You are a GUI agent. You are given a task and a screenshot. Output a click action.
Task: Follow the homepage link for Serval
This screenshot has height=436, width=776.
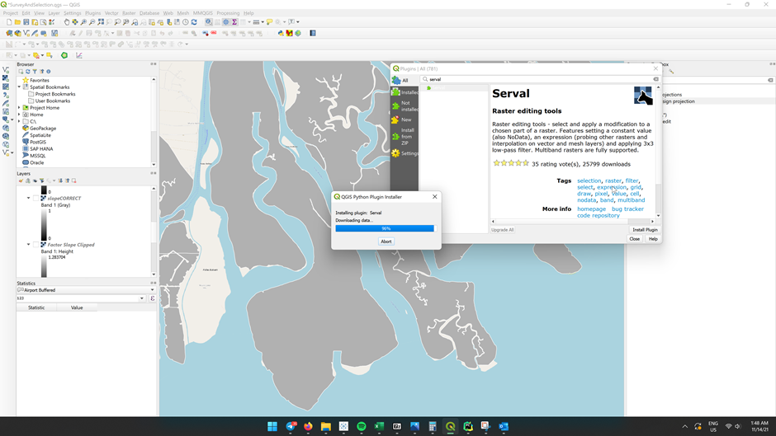point(591,209)
